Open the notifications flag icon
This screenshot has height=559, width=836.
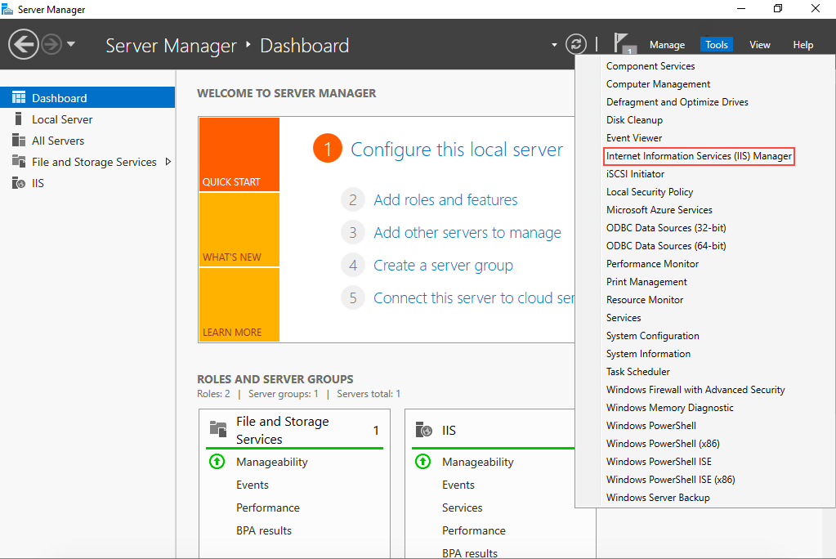624,43
